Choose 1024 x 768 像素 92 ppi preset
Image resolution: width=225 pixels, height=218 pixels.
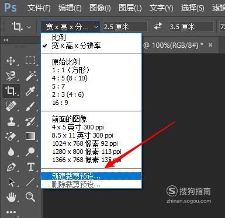coord(91,143)
